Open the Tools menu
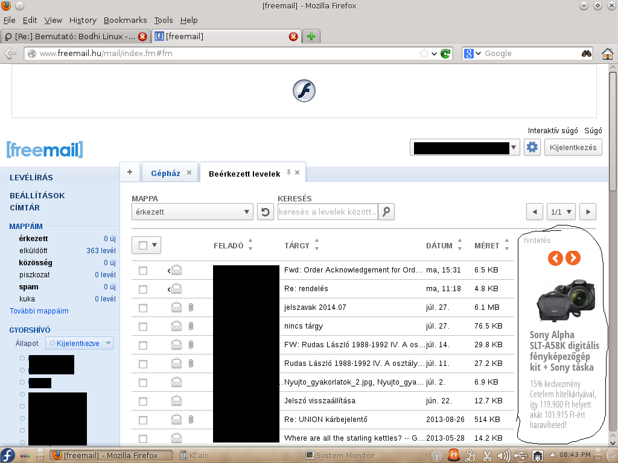This screenshot has width=618, height=463. coord(163,20)
